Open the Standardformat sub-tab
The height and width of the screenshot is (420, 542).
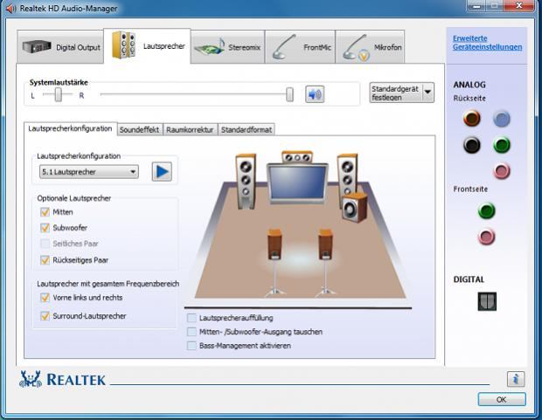pyautogui.click(x=247, y=130)
